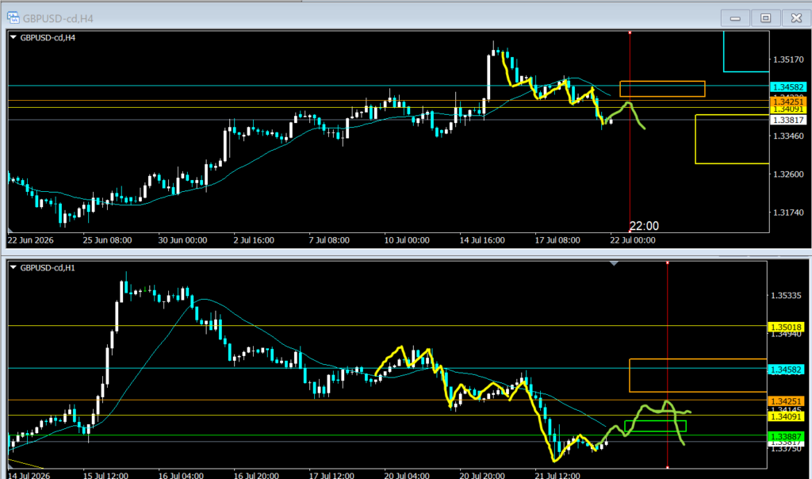Click the 1.31740 value on the H4 price axis
This screenshot has width=812, height=479.
click(788, 213)
